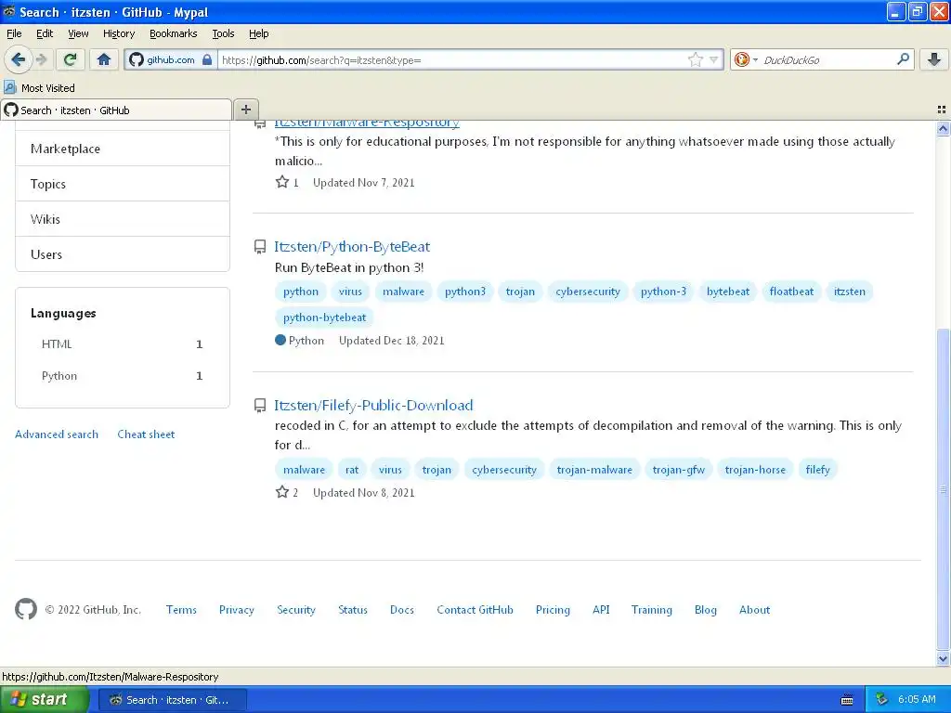This screenshot has height=713, width=951.
Task: Open the Help menu
Action: (x=258, y=33)
